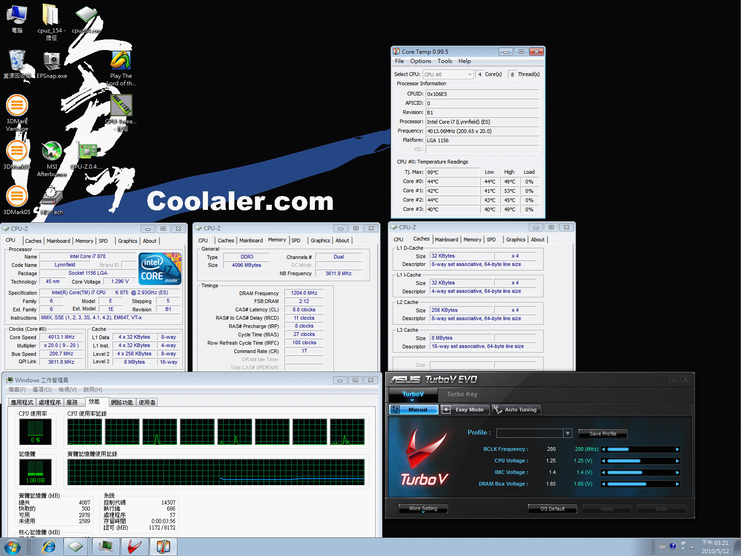
Task: Click the Undo button in TurboV
Action: click(x=661, y=509)
